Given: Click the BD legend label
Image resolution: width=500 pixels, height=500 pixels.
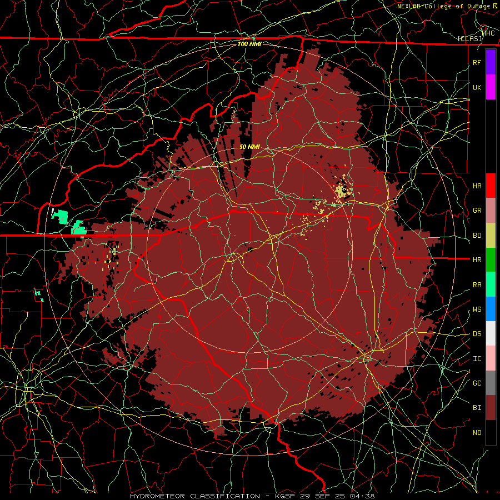Looking at the screenshot, I should (477, 236).
